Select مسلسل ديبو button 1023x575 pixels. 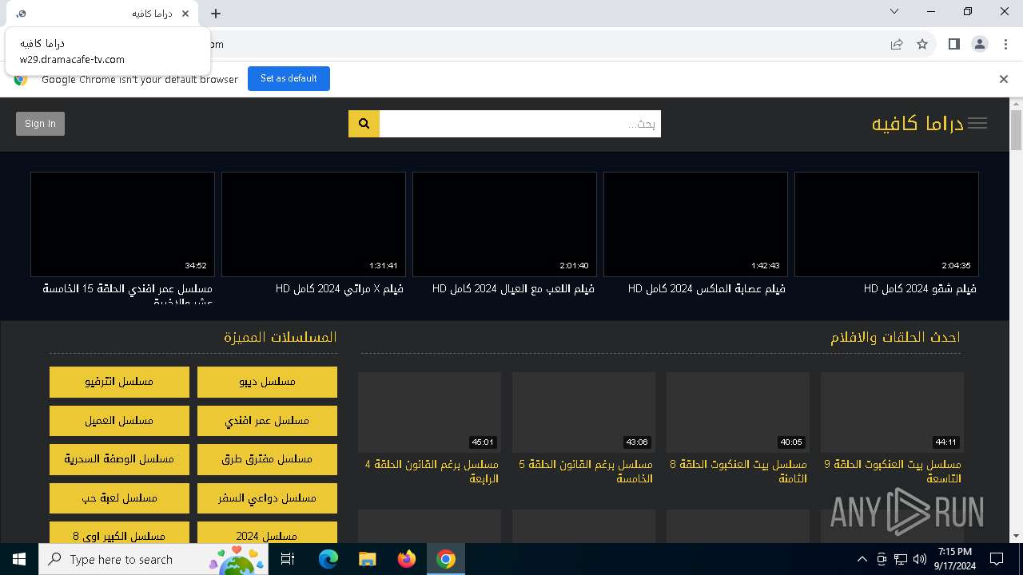(x=267, y=382)
